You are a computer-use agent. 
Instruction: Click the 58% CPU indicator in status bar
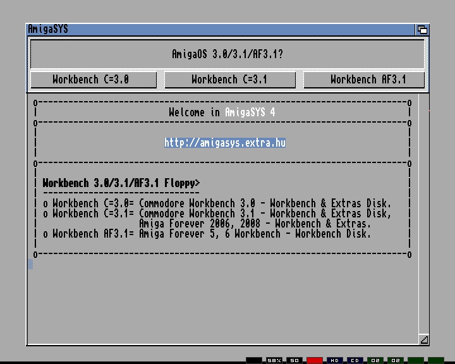[274, 360]
